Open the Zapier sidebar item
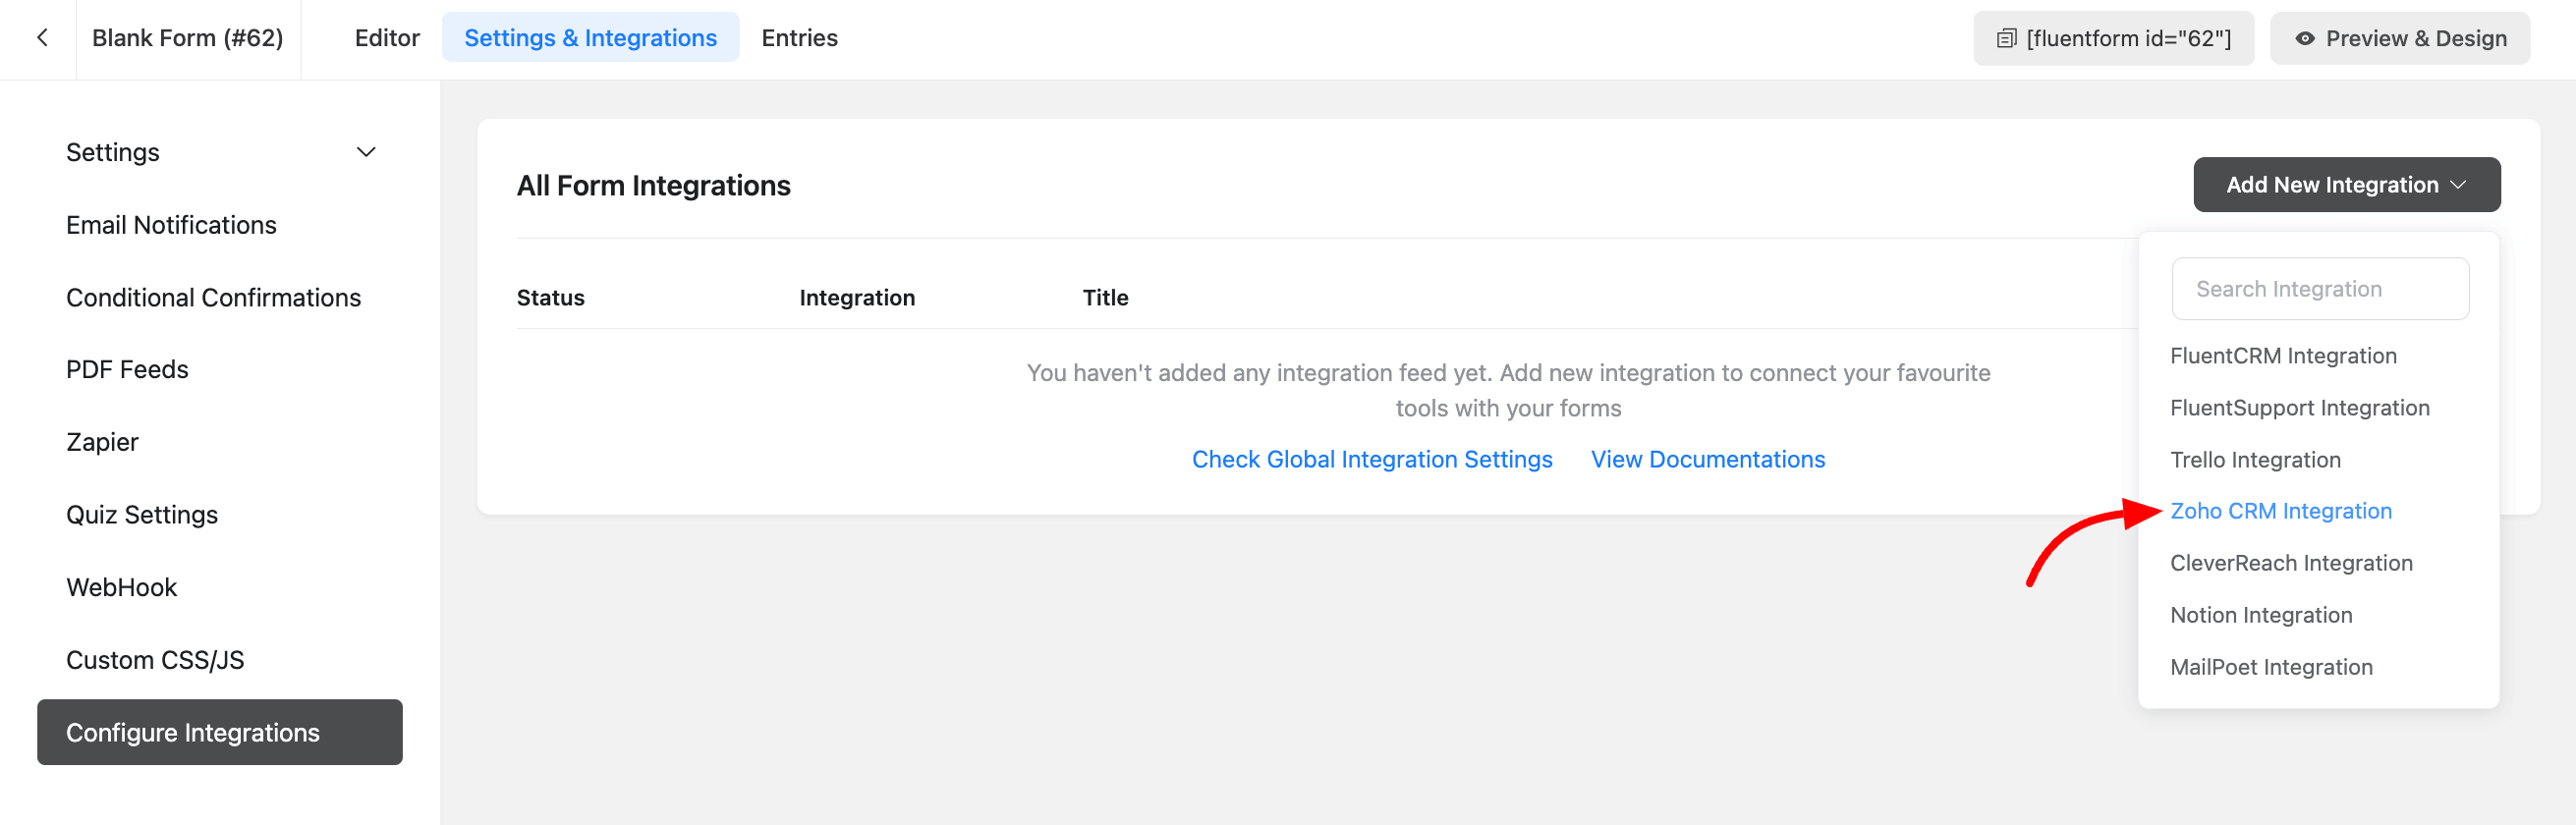The width and height of the screenshot is (2576, 825). point(102,442)
